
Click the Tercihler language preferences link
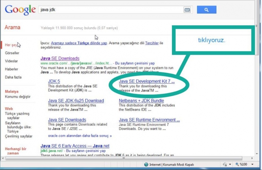(x=152, y=43)
